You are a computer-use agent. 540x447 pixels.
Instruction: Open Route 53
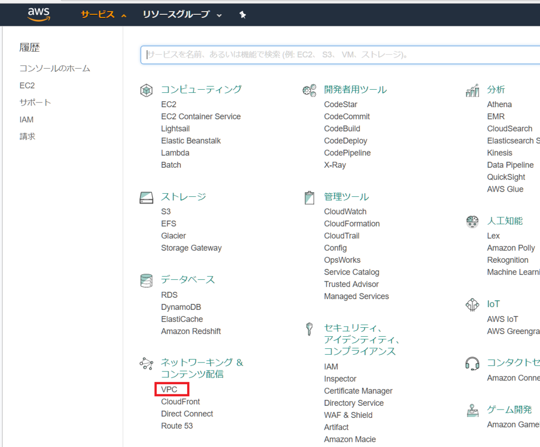[177, 426]
